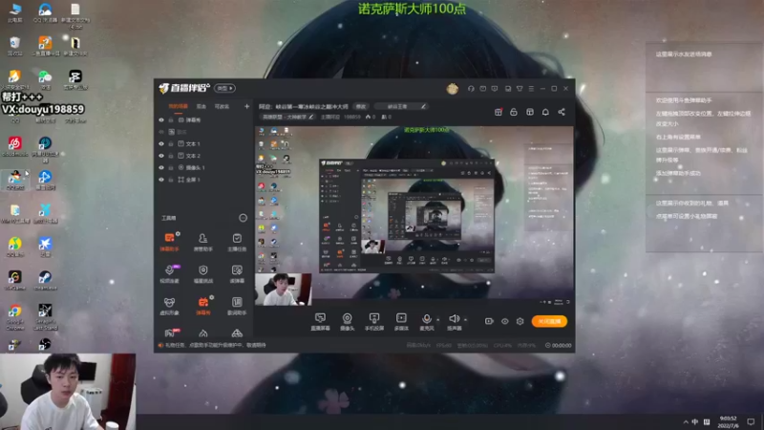This screenshot has height=430, width=764.
Task: Select the third scene tab
Action: click(x=222, y=106)
